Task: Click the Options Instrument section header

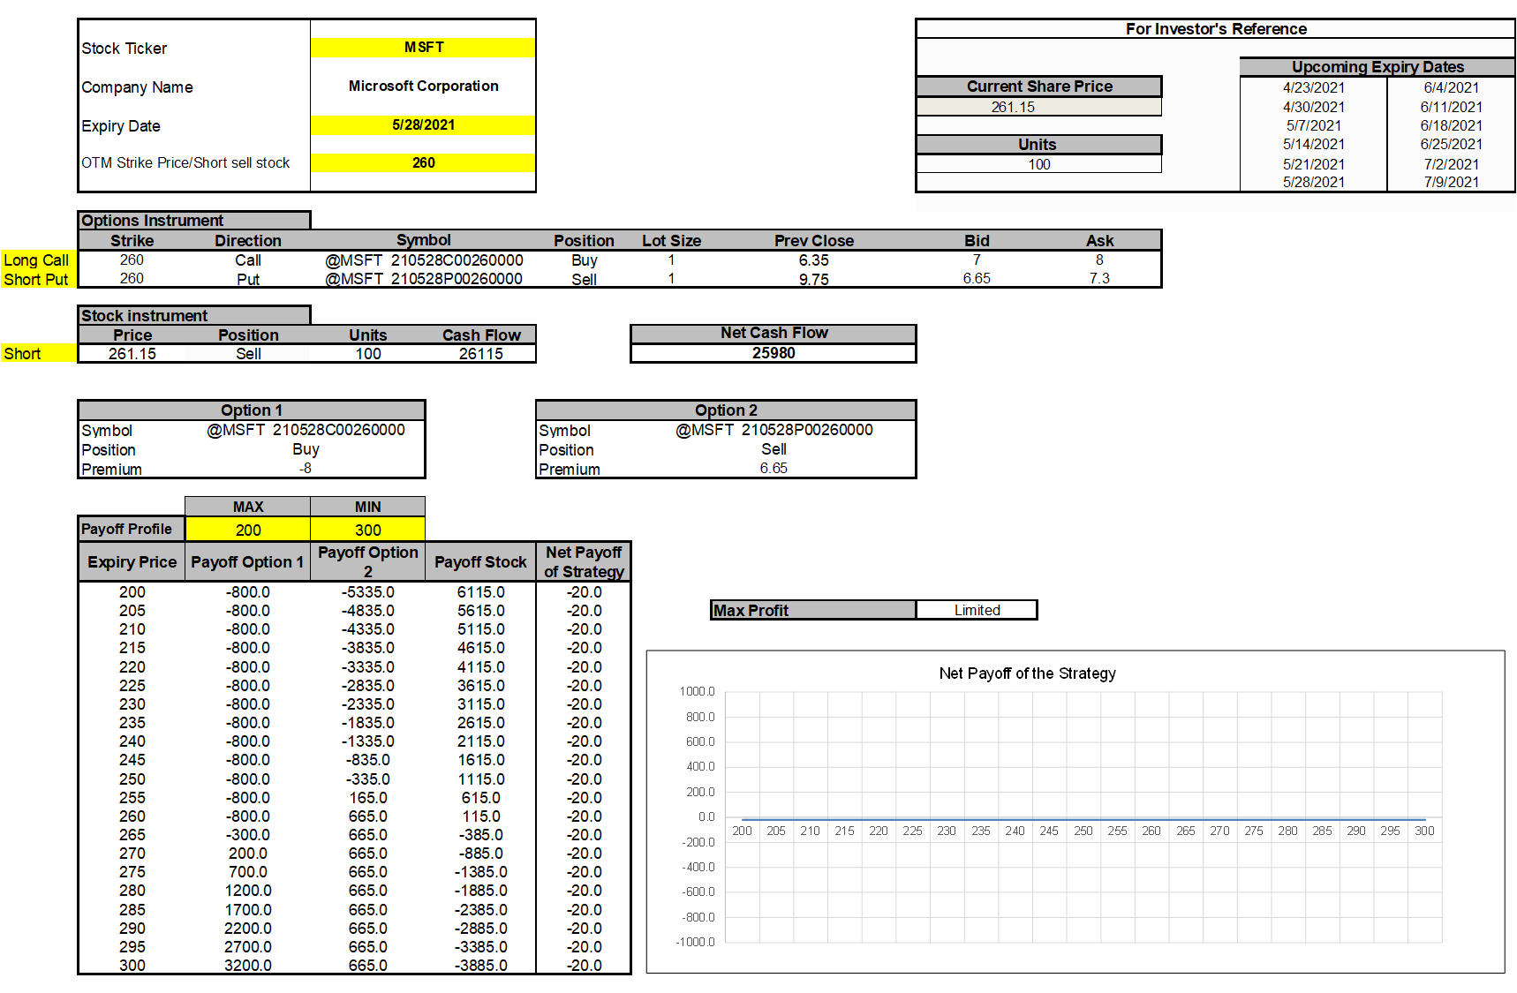Action: click(194, 221)
